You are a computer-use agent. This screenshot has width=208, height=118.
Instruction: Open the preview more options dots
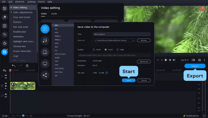click(205, 60)
